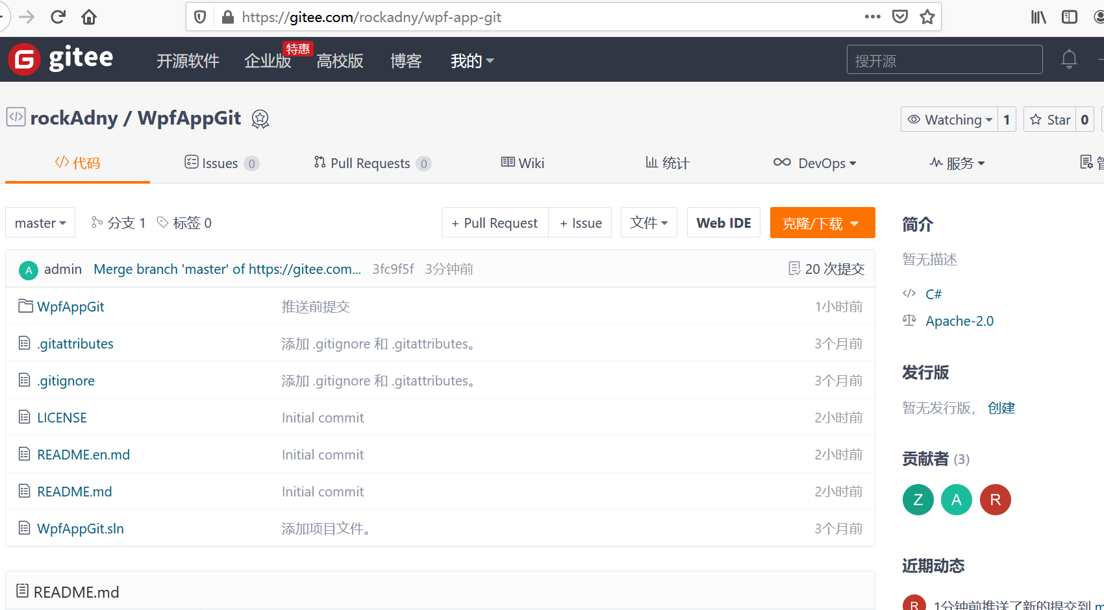Open contributor A avatar in sidebar

[957, 500]
